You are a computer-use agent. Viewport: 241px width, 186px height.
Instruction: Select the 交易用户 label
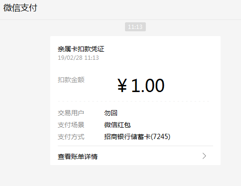click(x=71, y=113)
